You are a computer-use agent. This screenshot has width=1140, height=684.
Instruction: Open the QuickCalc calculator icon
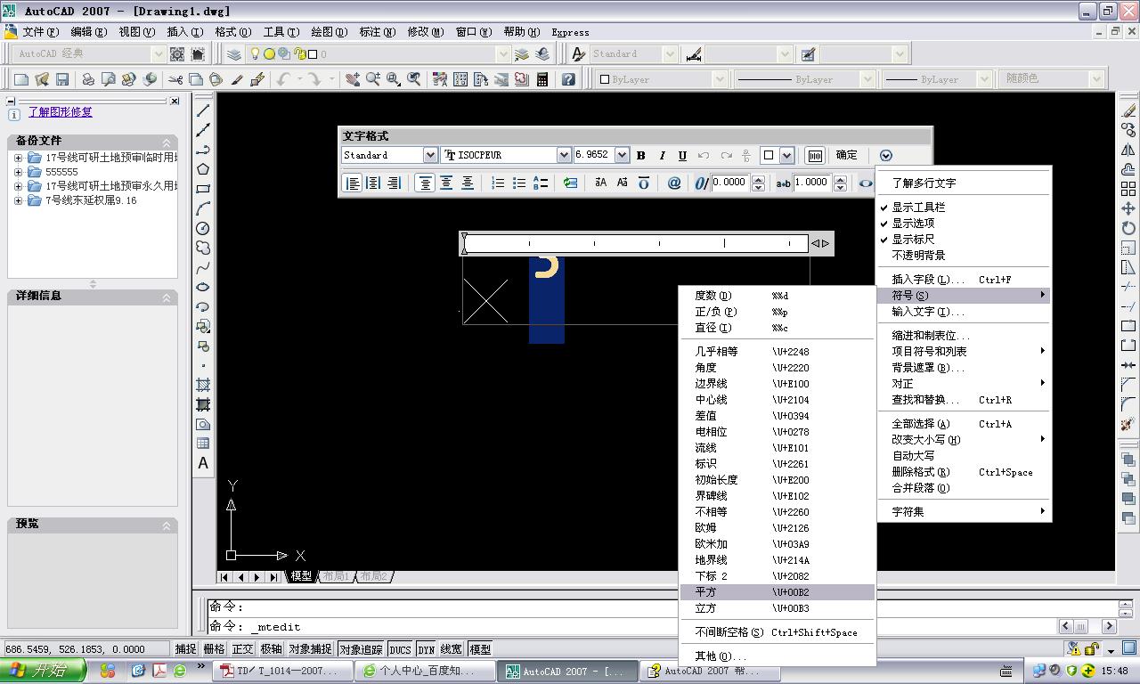click(x=541, y=79)
